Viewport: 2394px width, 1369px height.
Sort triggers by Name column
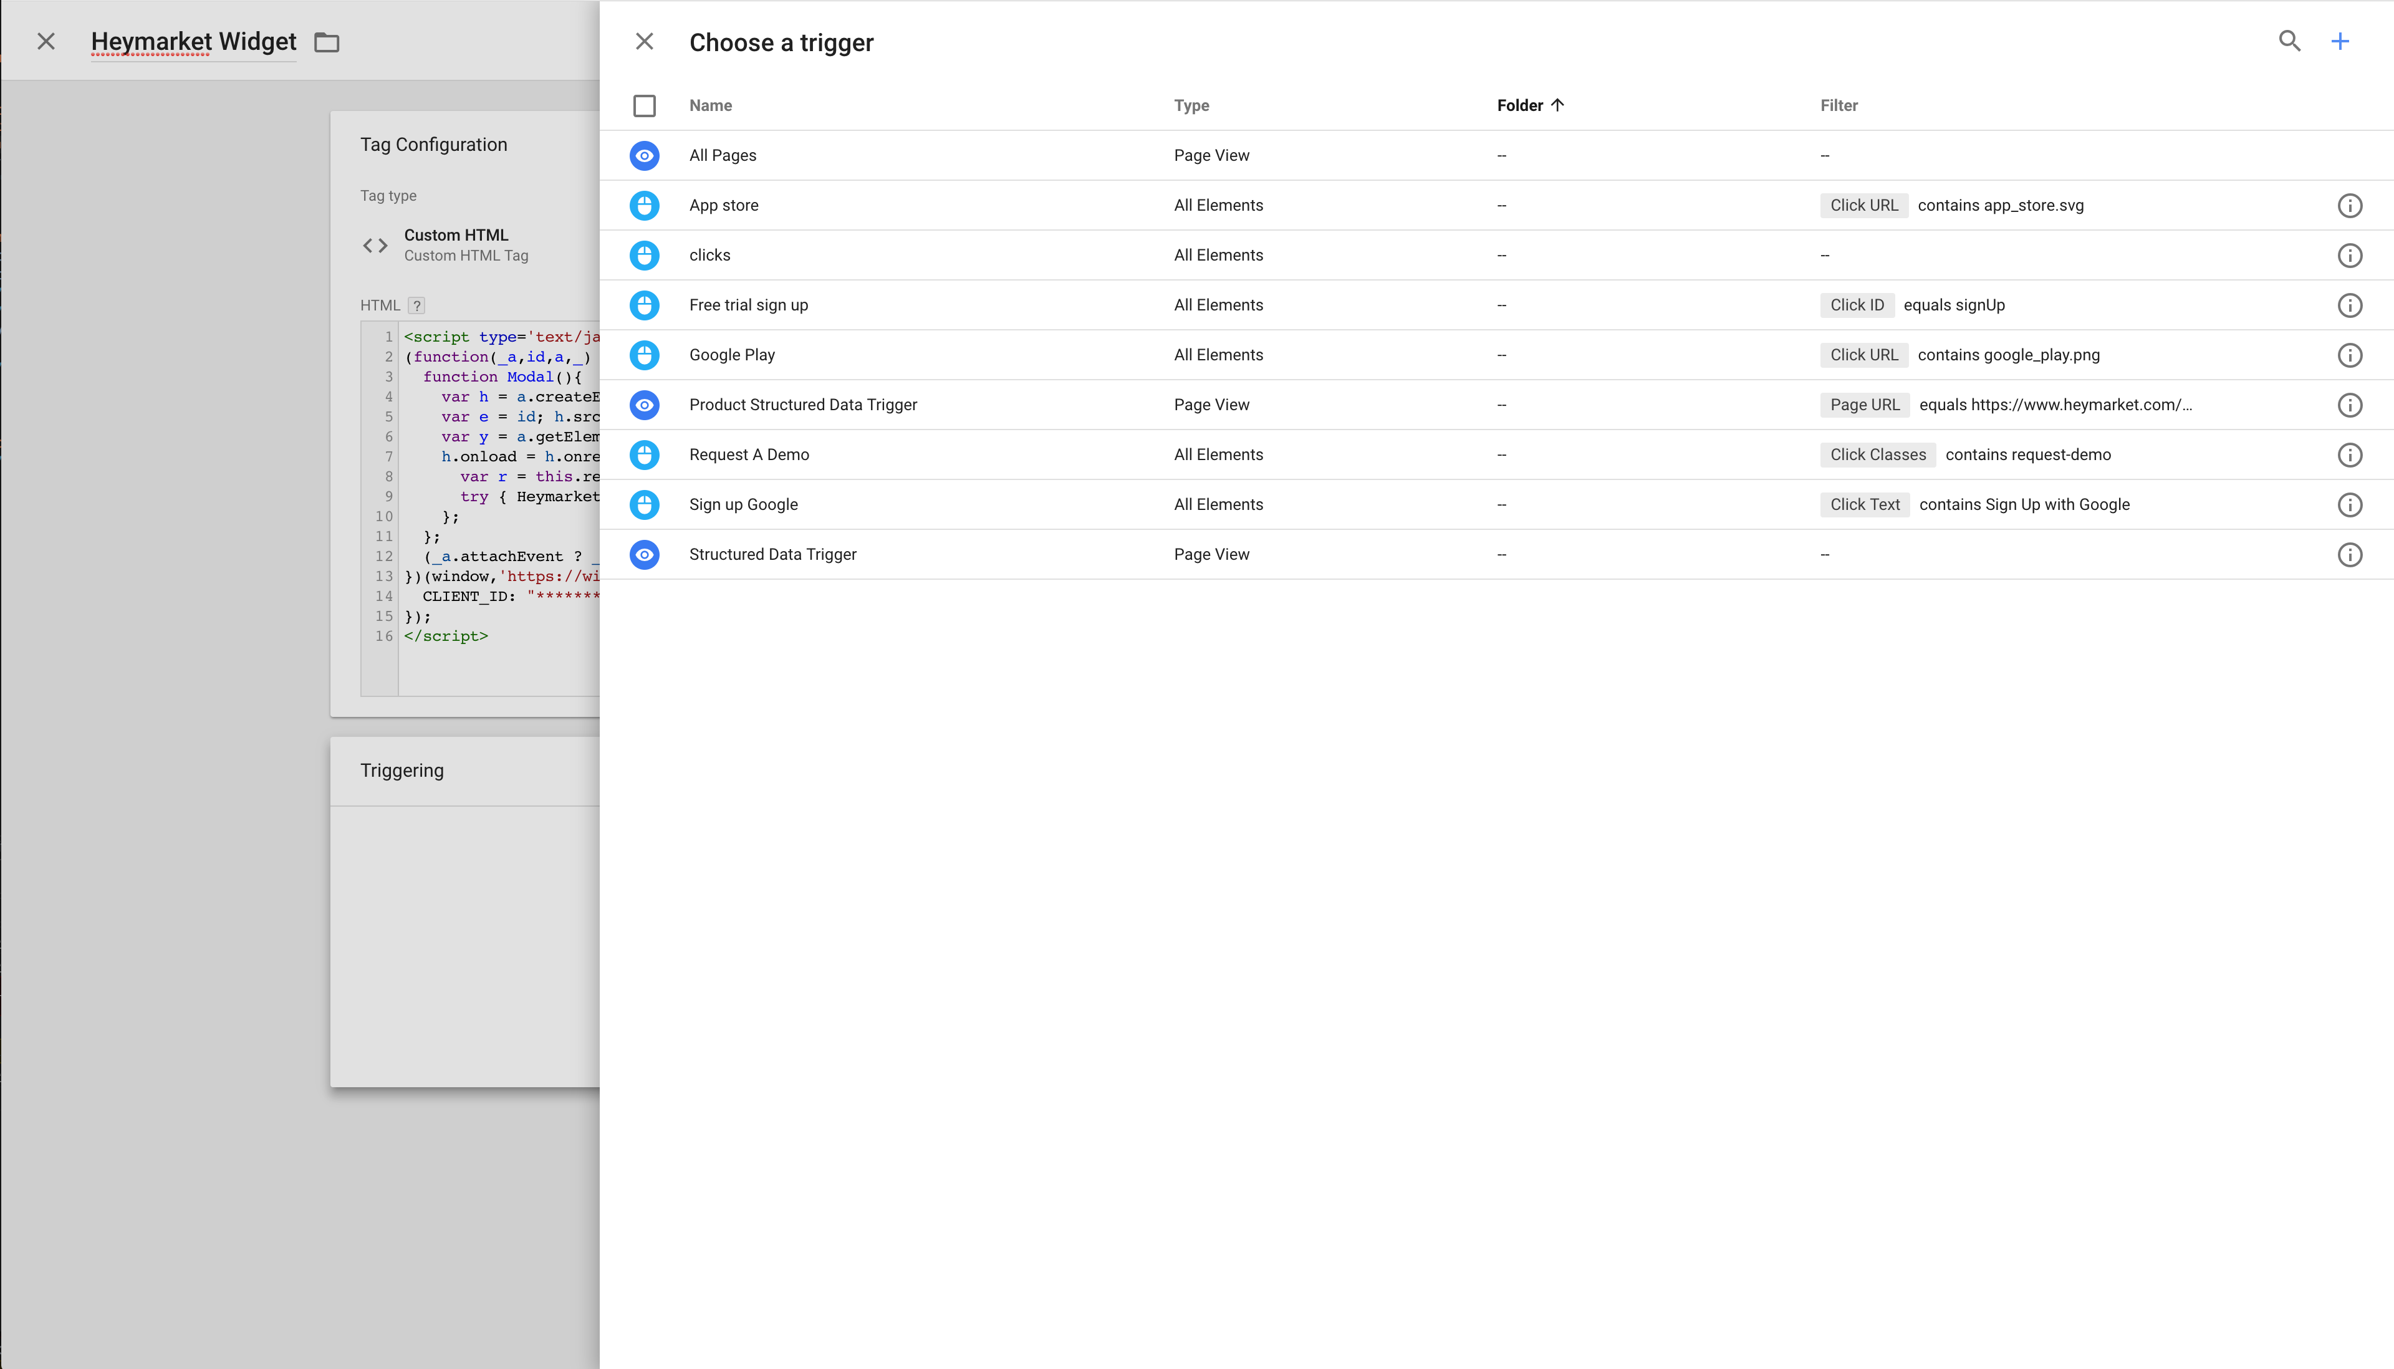[x=710, y=105]
